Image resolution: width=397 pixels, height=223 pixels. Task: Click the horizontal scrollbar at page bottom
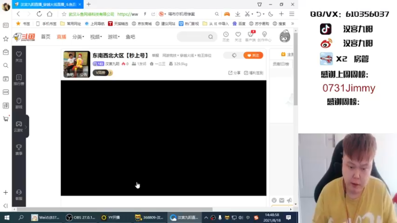coord(115,209)
